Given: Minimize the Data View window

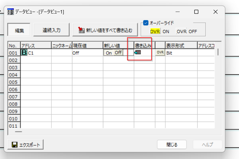Looking at the screenshot, I should [x=177, y=12].
